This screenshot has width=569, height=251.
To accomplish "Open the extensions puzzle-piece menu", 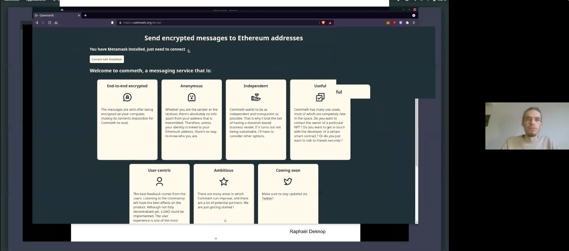I will [407, 23].
